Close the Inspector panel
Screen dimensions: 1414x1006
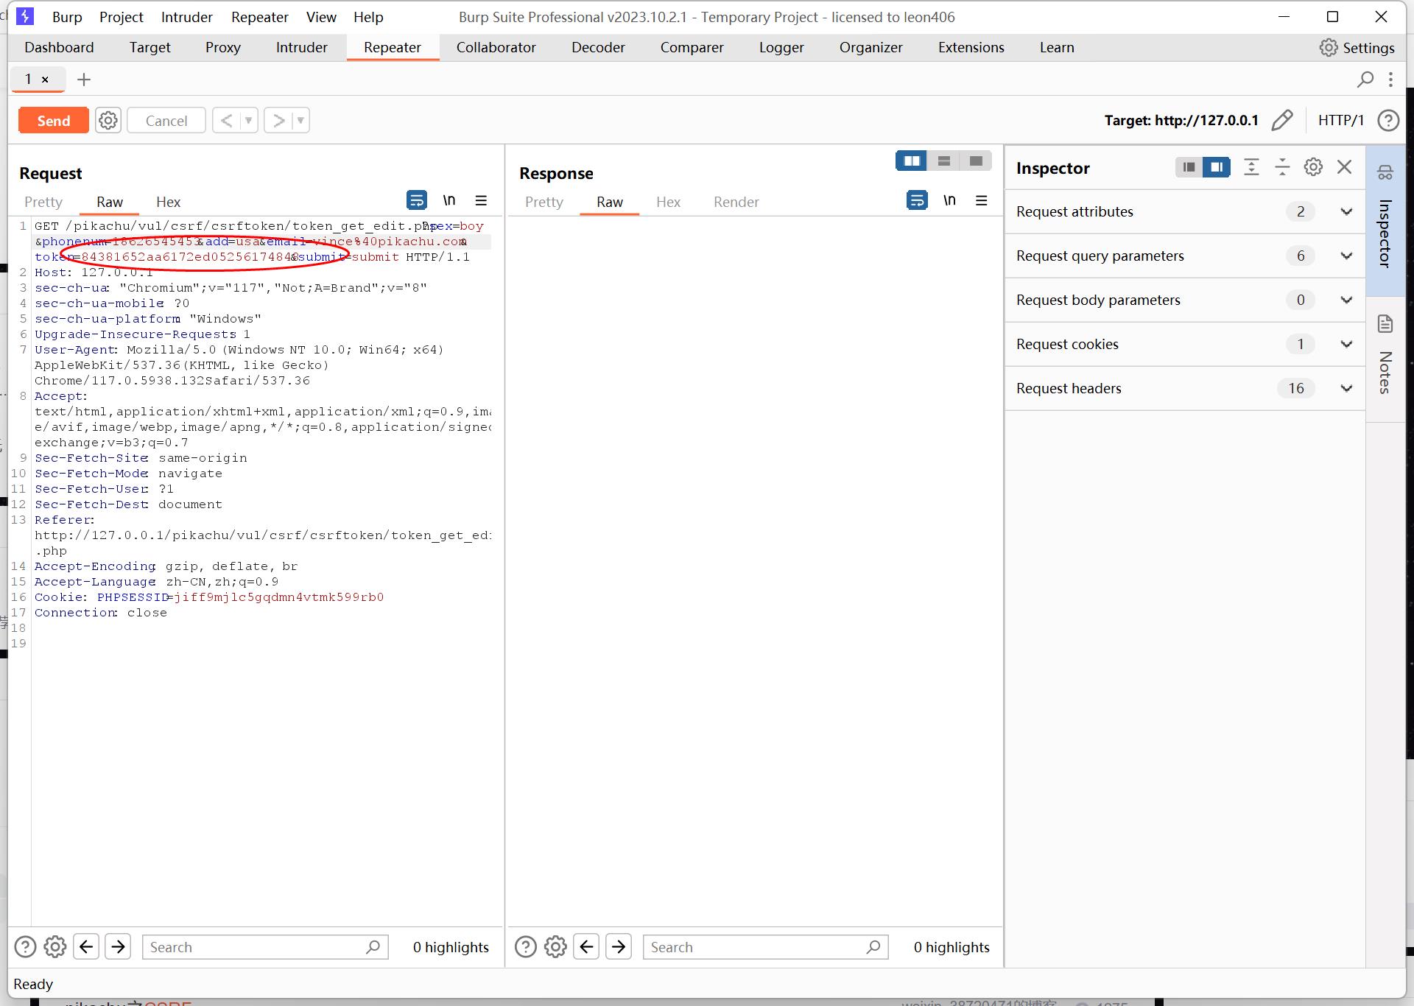(1344, 167)
